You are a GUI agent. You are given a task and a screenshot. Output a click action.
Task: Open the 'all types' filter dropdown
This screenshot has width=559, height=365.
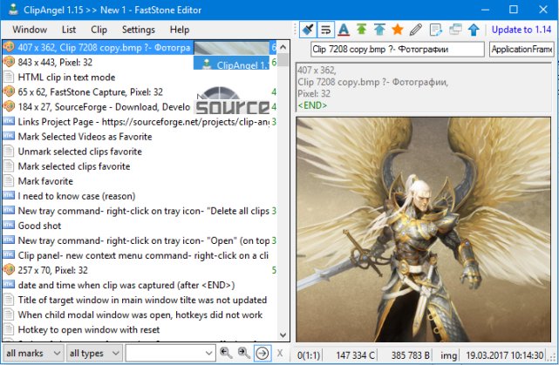coord(94,354)
